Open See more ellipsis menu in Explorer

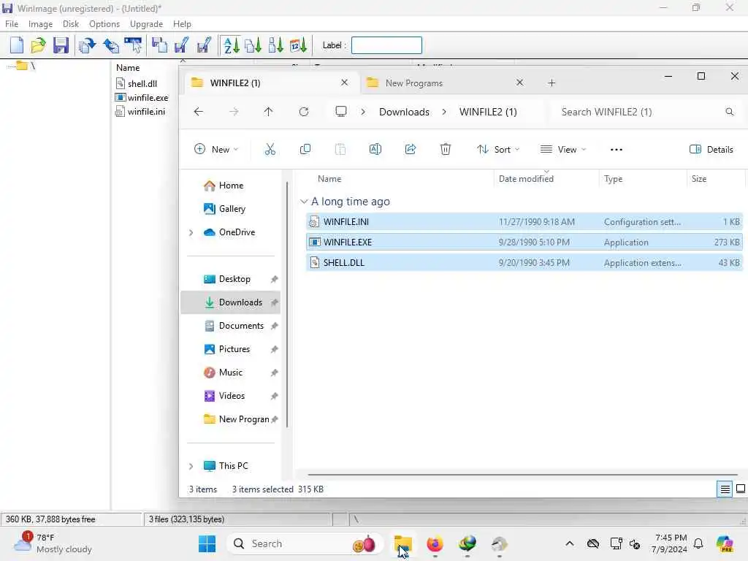pyautogui.click(x=617, y=149)
